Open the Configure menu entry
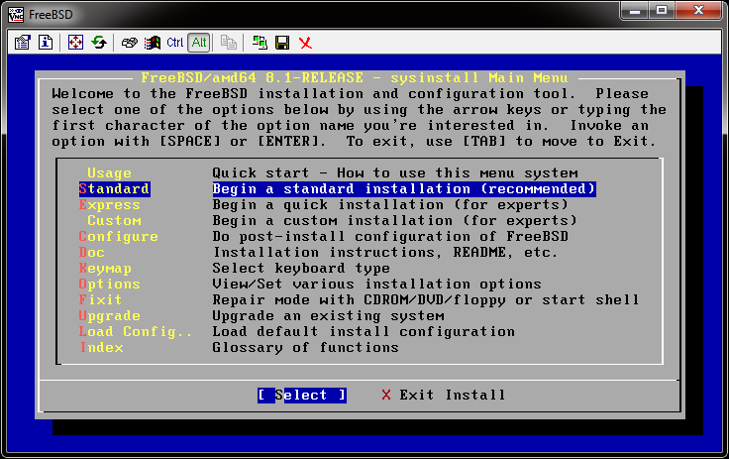The height and width of the screenshot is (459, 729). pos(119,237)
